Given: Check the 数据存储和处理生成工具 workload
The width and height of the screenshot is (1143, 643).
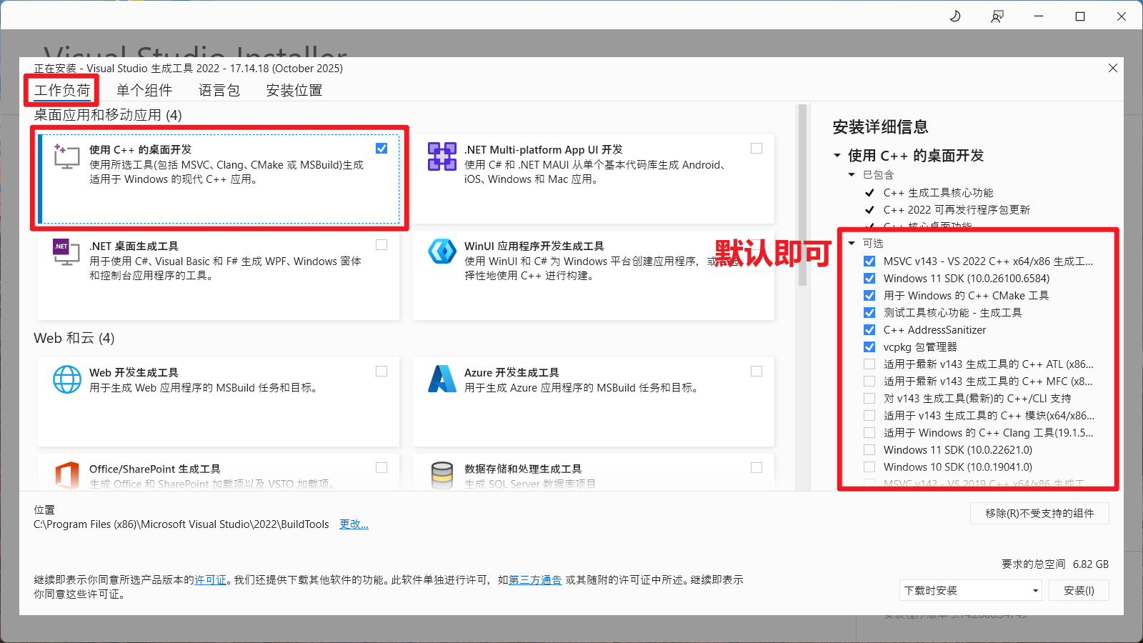Looking at the screenshot, I should [757, 468].
